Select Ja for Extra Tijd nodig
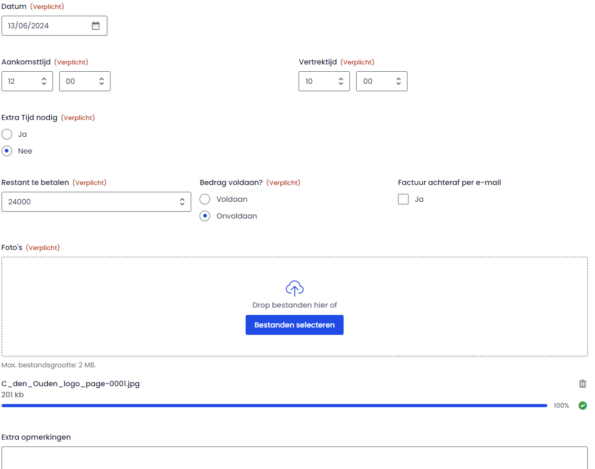Viewport: 595px width, 469px height. tap(7, 135)
